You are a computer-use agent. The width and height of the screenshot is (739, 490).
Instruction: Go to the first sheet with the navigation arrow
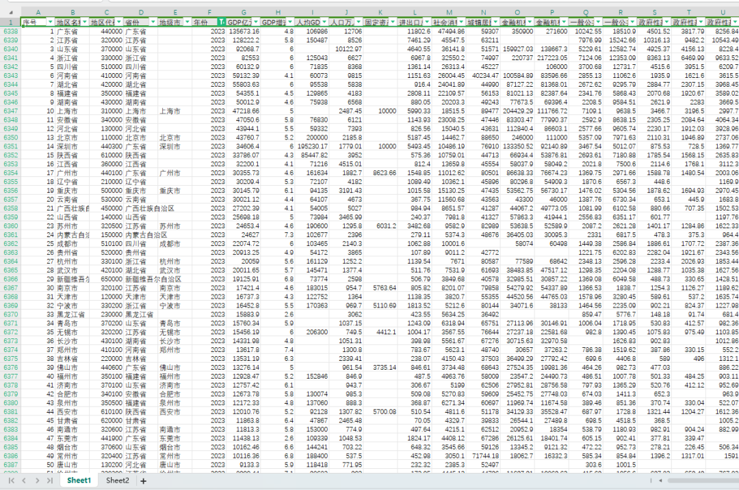12,480
